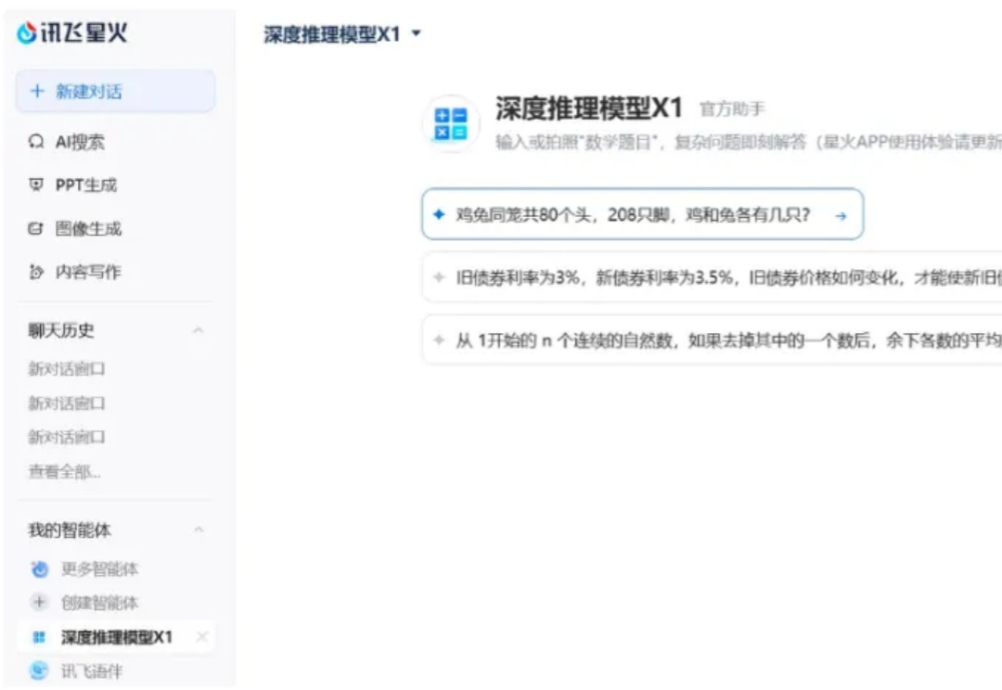Click the calculator avatar of 深度推理模型X1

pos(451,123)
